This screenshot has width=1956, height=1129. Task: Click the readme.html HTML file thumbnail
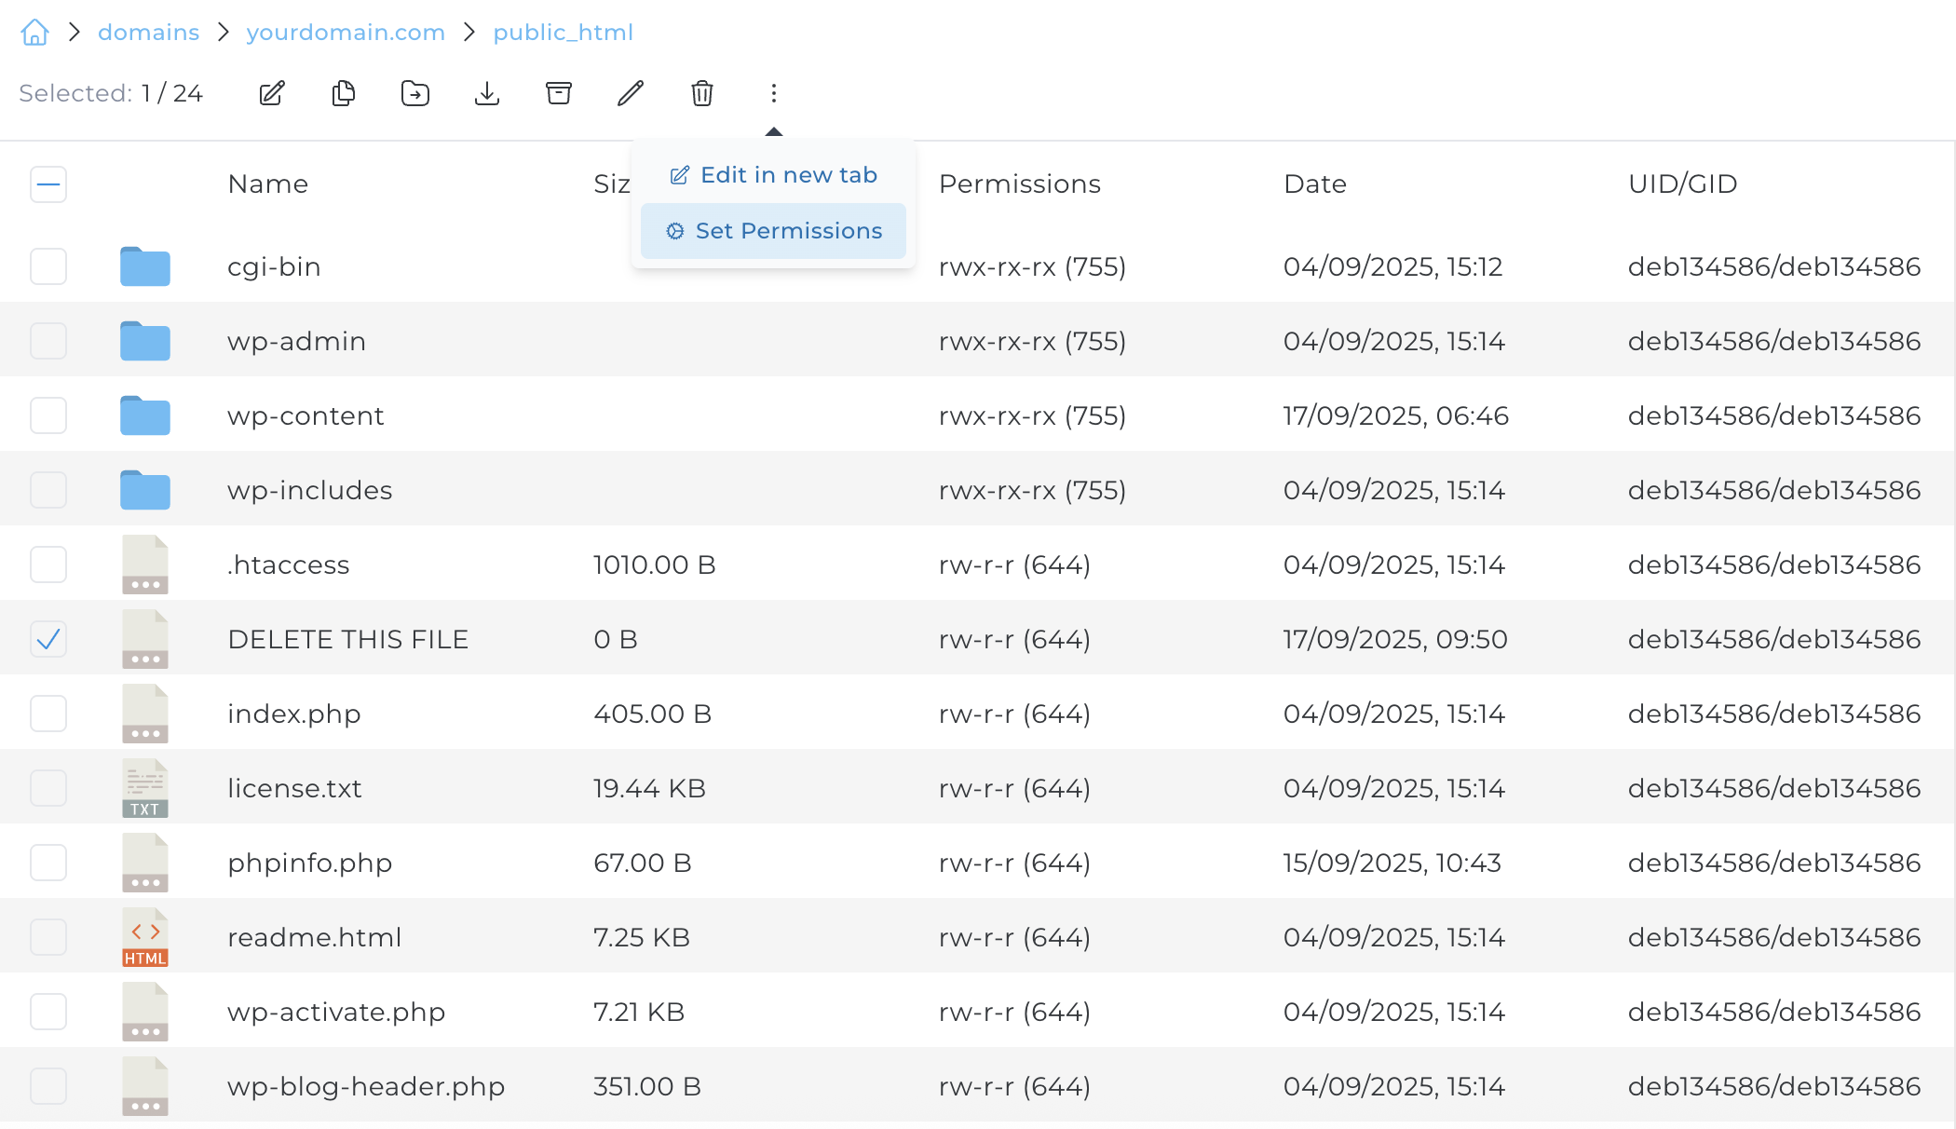pyautogui.click(x=144, y=936)
